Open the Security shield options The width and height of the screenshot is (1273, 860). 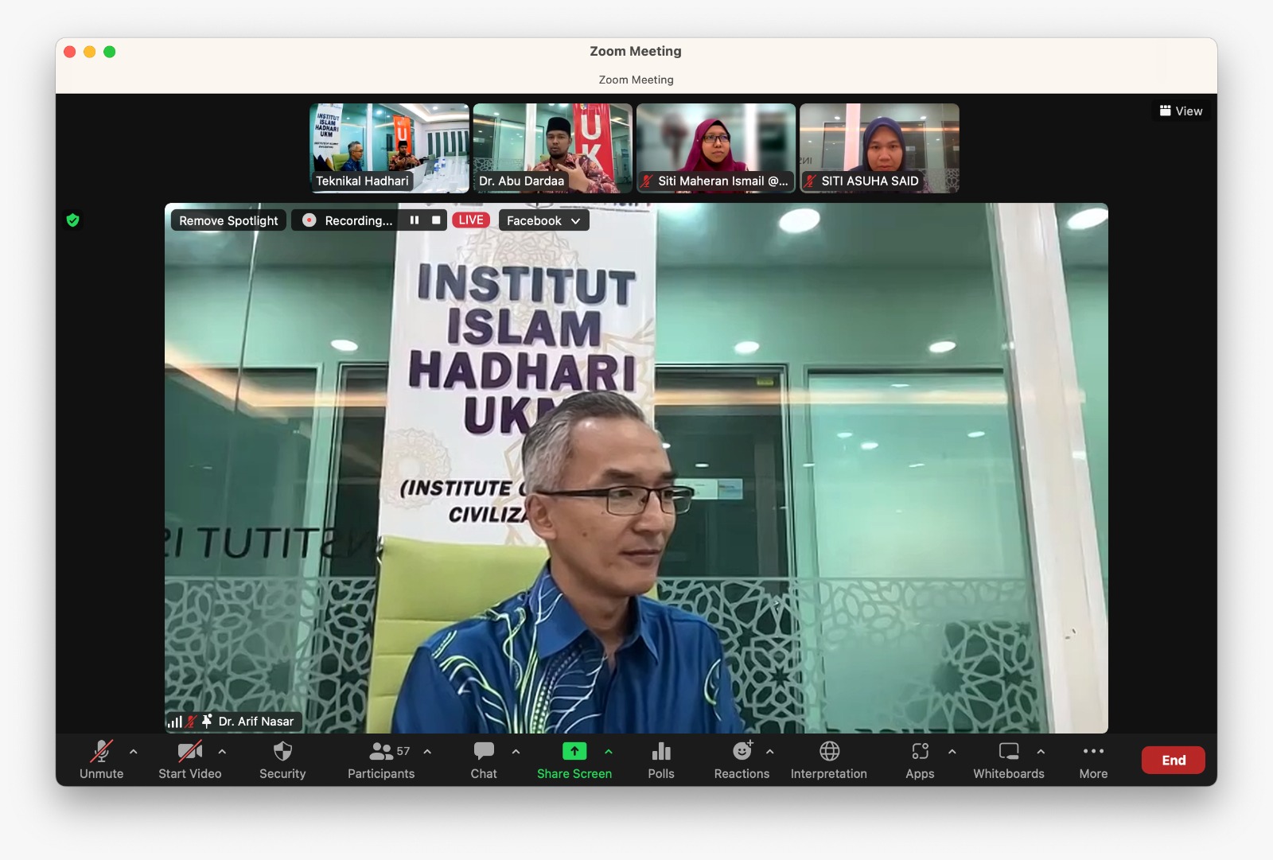tap(282, 760)
